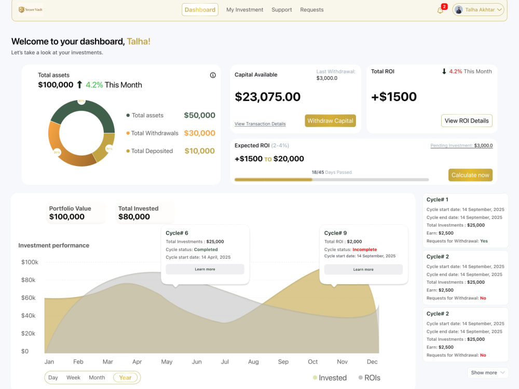Click the $10,000 deposited value
Viewport: 519px width, 389px height.
coord(200,151)
